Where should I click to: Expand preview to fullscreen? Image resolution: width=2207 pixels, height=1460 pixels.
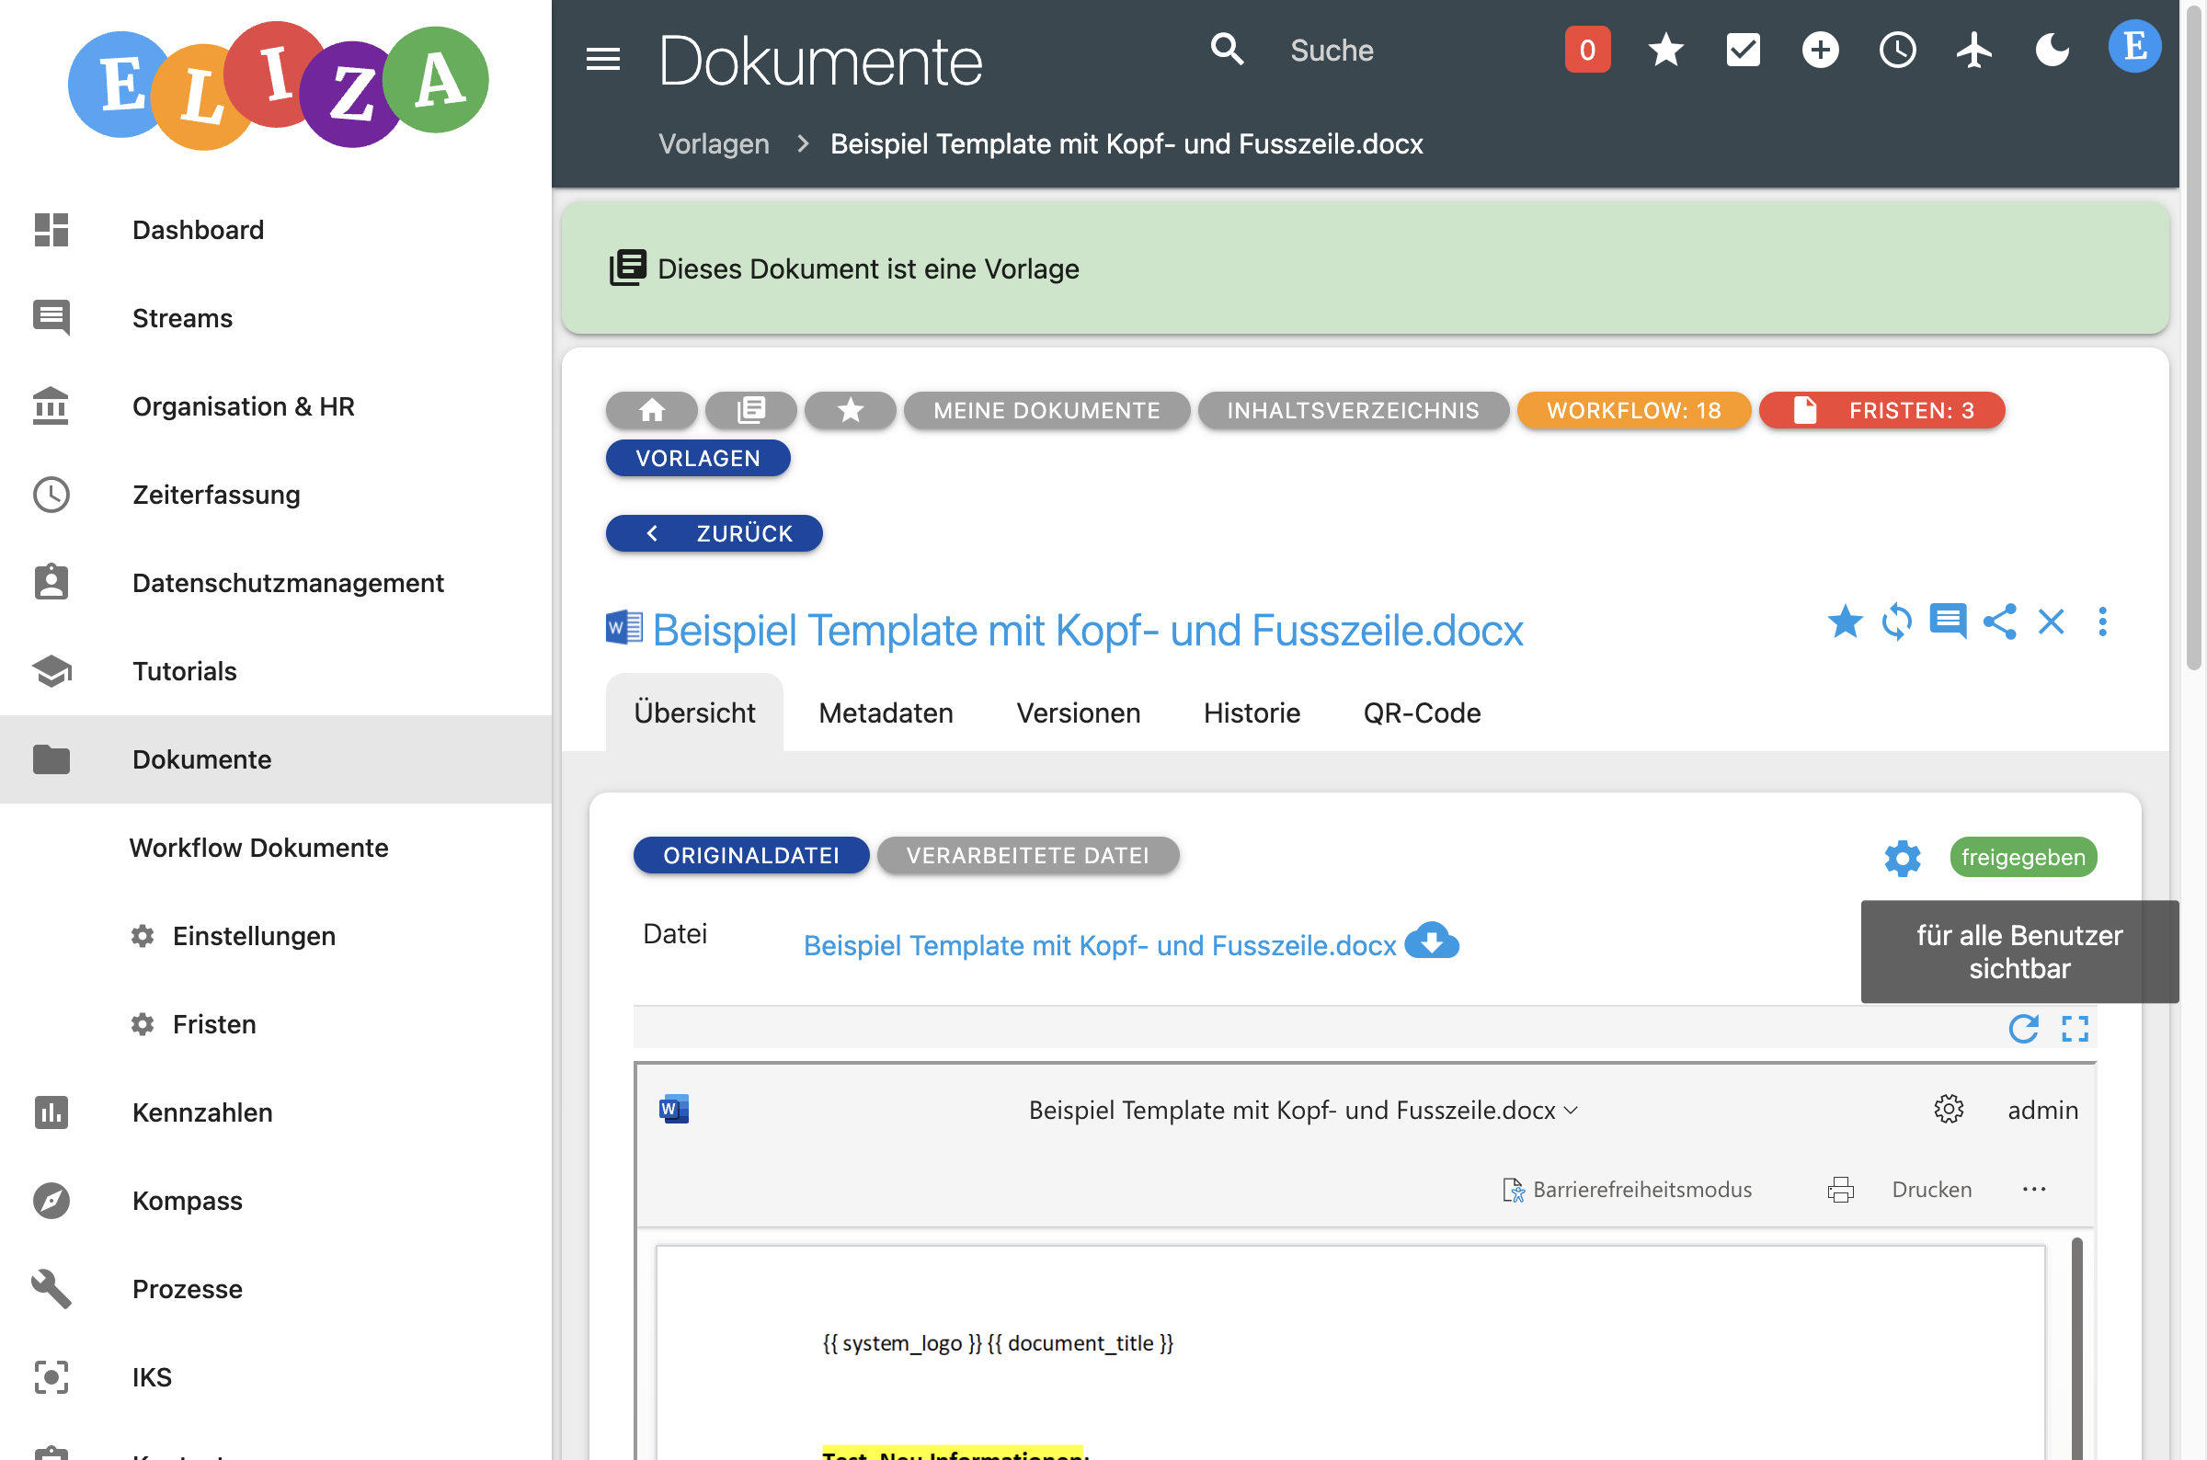coord(2075,1029)
